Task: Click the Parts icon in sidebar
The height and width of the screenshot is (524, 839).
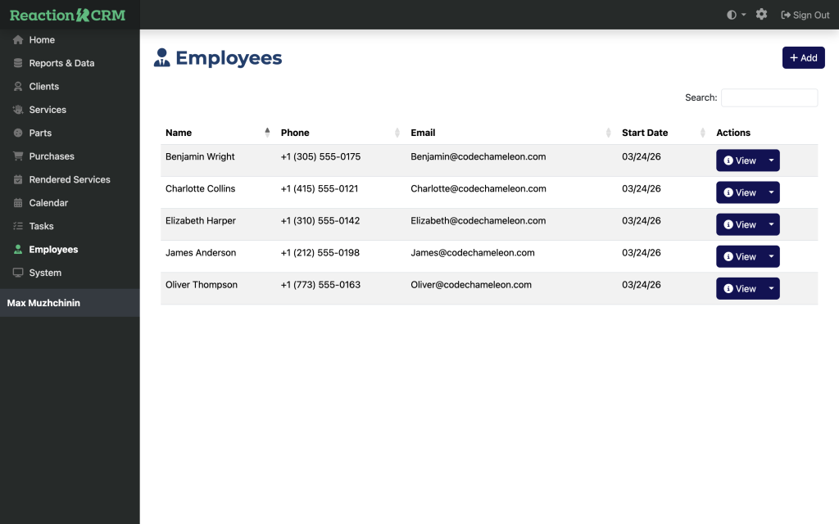Action: tap(18, 133)
